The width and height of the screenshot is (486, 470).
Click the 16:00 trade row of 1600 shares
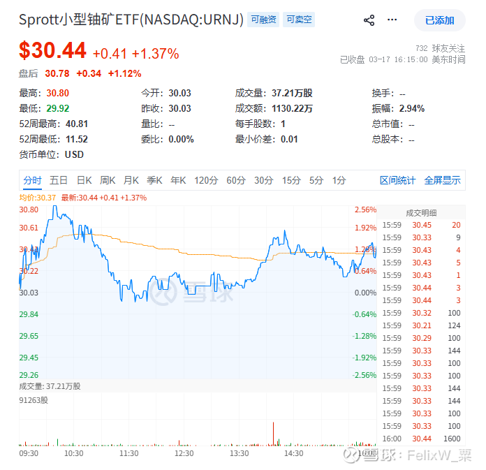tap(421, 439)
